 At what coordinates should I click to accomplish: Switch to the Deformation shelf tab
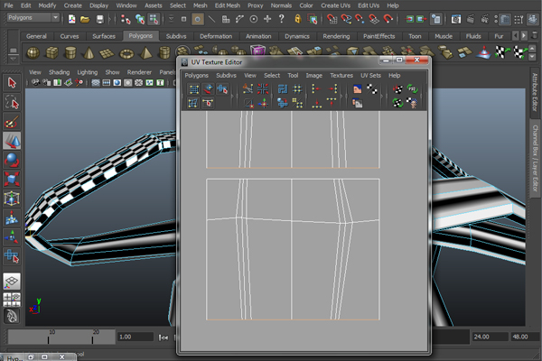216,36
